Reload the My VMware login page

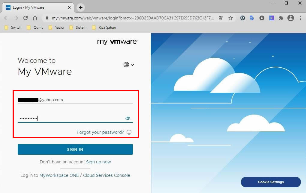25,18
